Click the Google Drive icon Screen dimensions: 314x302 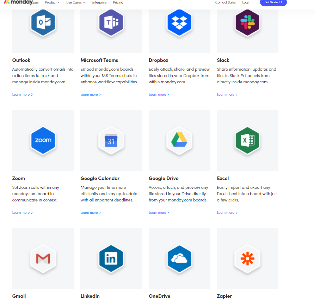point(179,140)
